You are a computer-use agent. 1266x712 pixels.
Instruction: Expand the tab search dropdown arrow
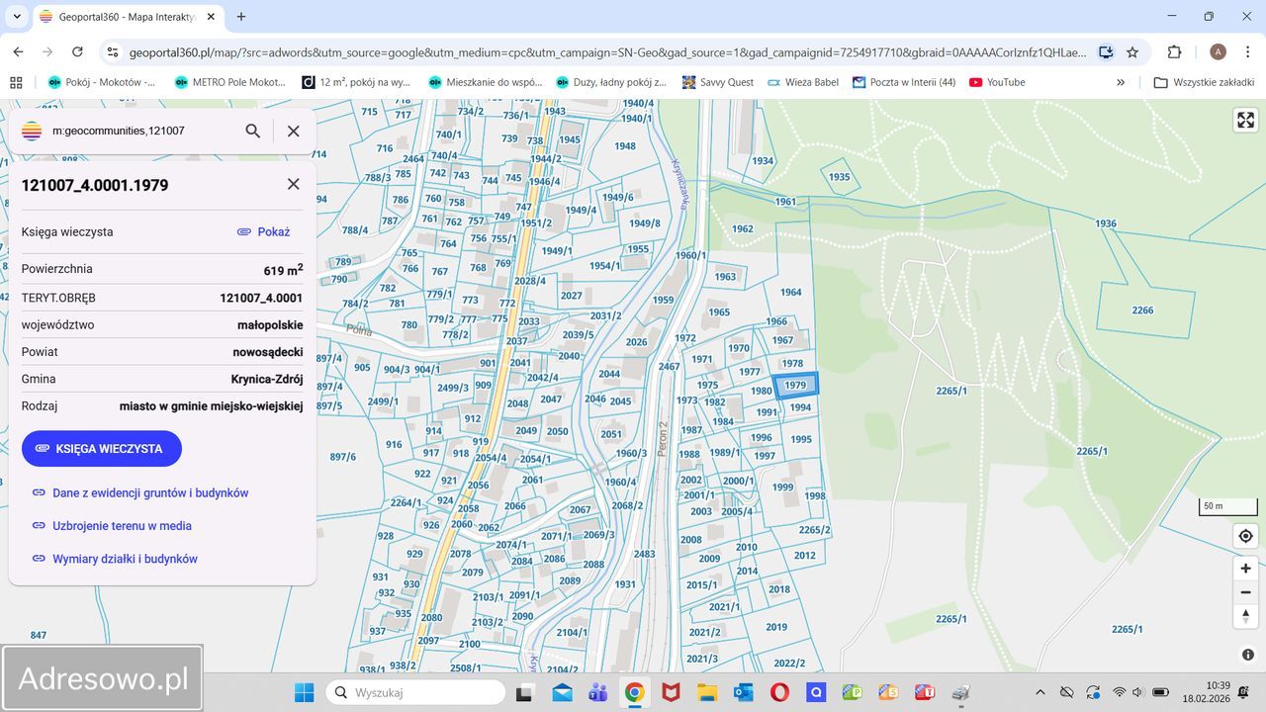click(x=16, y=17)
